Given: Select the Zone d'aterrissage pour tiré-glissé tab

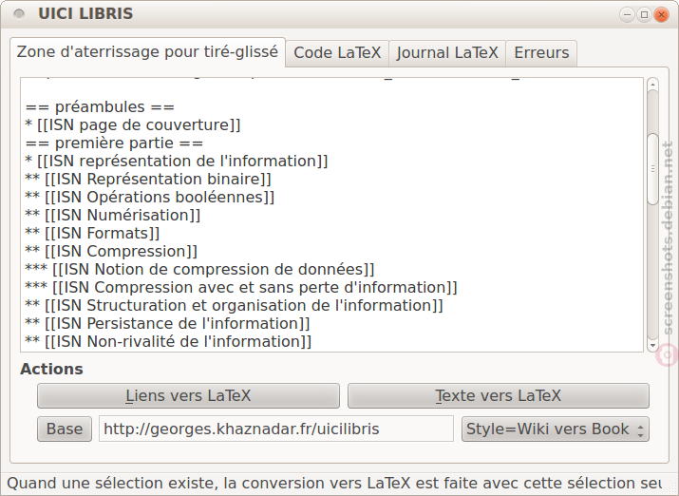Looking at the screenshot, I should [147, 52].
